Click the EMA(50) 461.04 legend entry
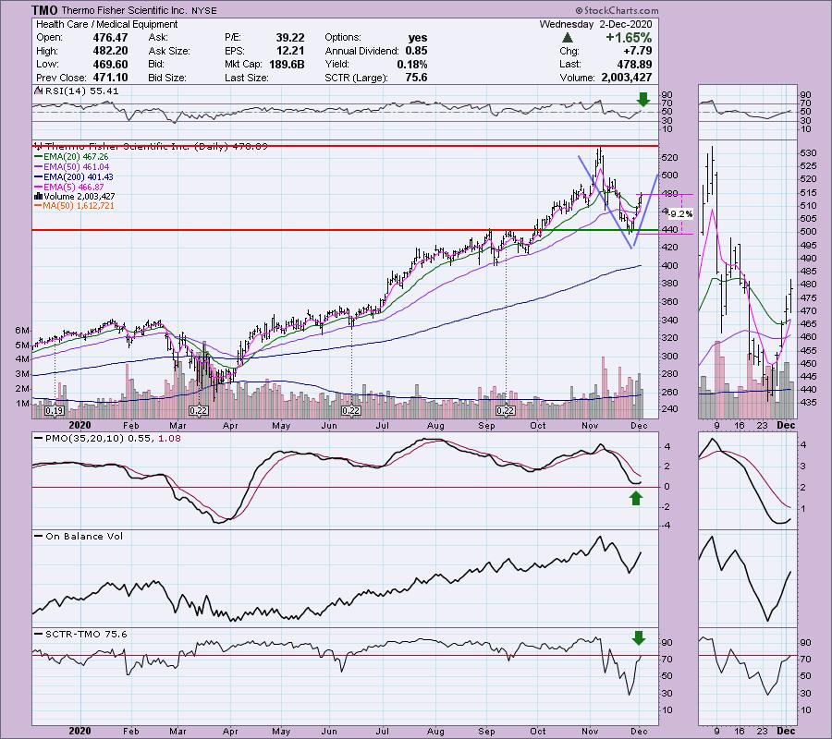Image resolution: width=832 pixels, height=739 pixels. (71, 167)
